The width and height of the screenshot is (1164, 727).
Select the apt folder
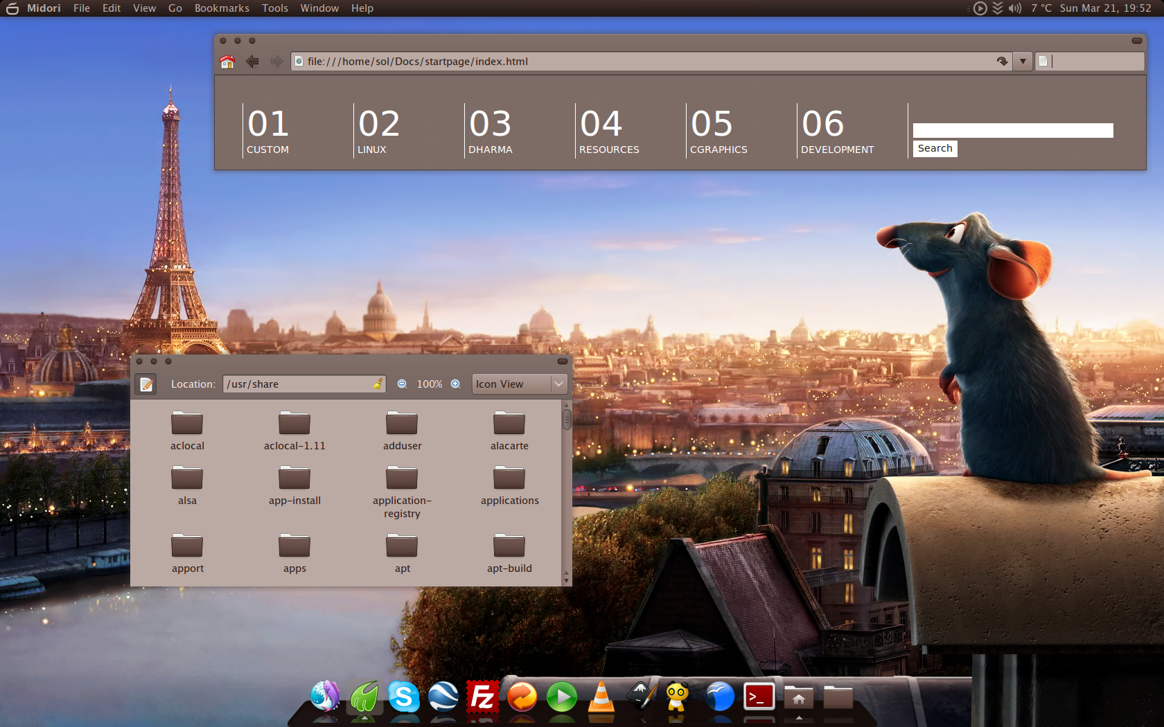(402, 554)
